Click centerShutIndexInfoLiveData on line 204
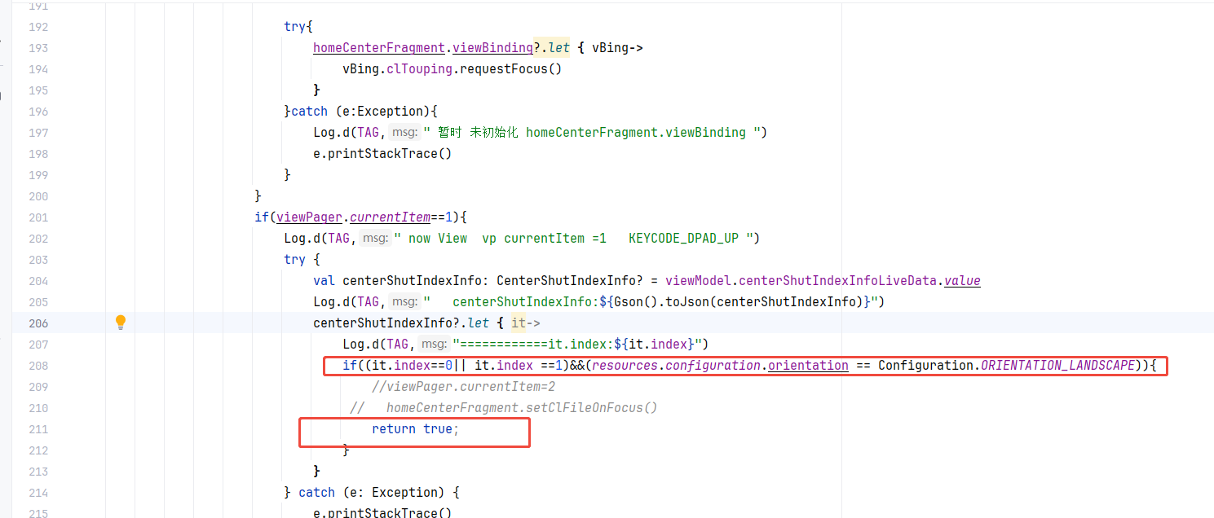Screen dimensions: 1214x518 pos(837,281)
